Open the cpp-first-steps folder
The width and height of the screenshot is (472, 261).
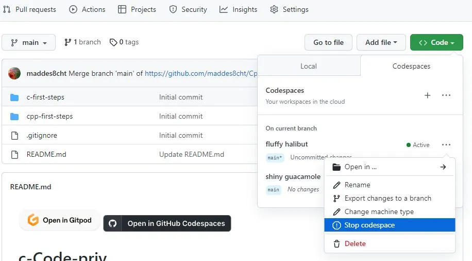[x=49, y=116]
